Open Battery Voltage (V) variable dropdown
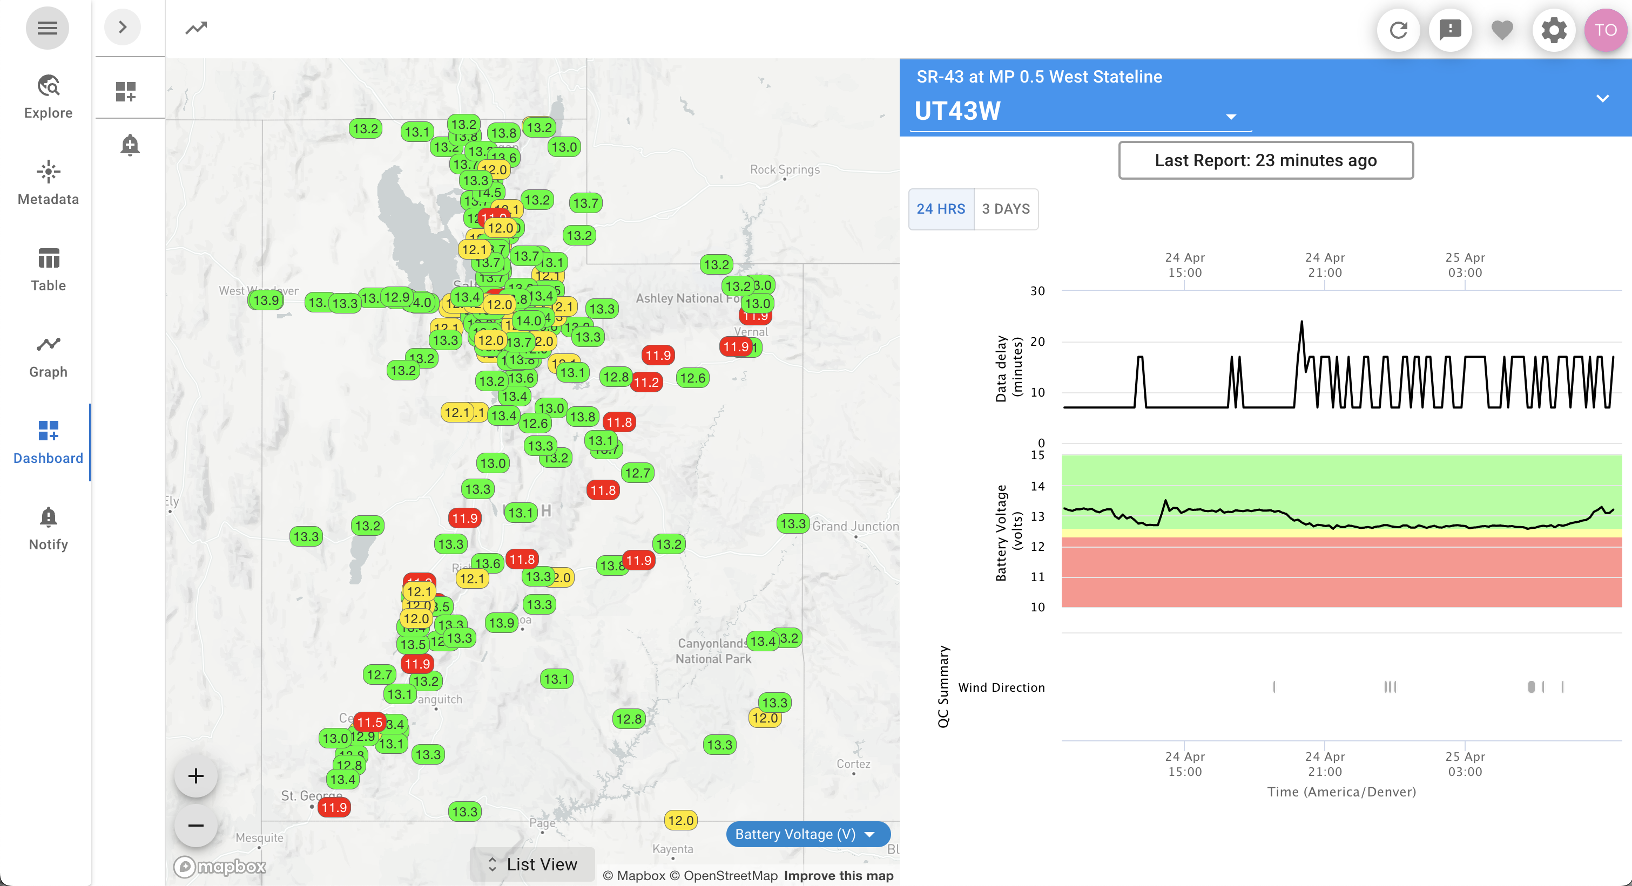 (x=806, y=834)
